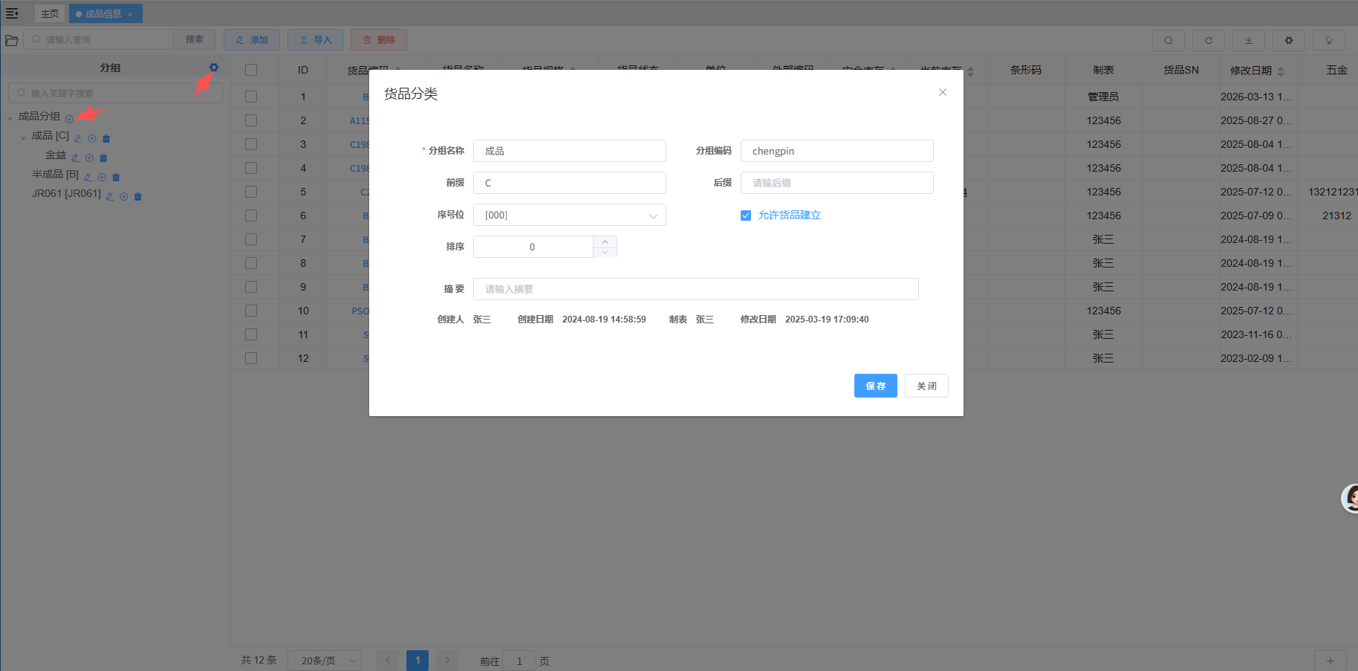Click the 分组 panel settings gear icon
The height and width of the screenshot is (671, 1358).
pos(214,68)
